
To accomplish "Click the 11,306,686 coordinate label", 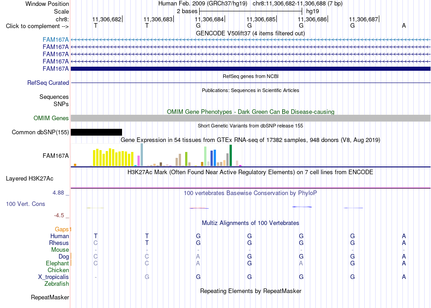I will (312, 19).
